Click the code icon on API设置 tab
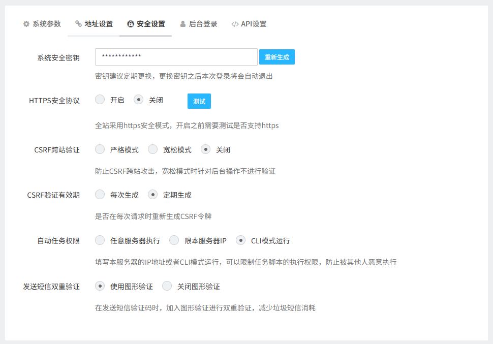 235,23
